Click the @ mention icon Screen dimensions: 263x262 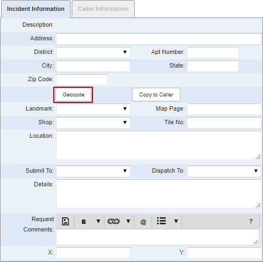coord(143,222)
